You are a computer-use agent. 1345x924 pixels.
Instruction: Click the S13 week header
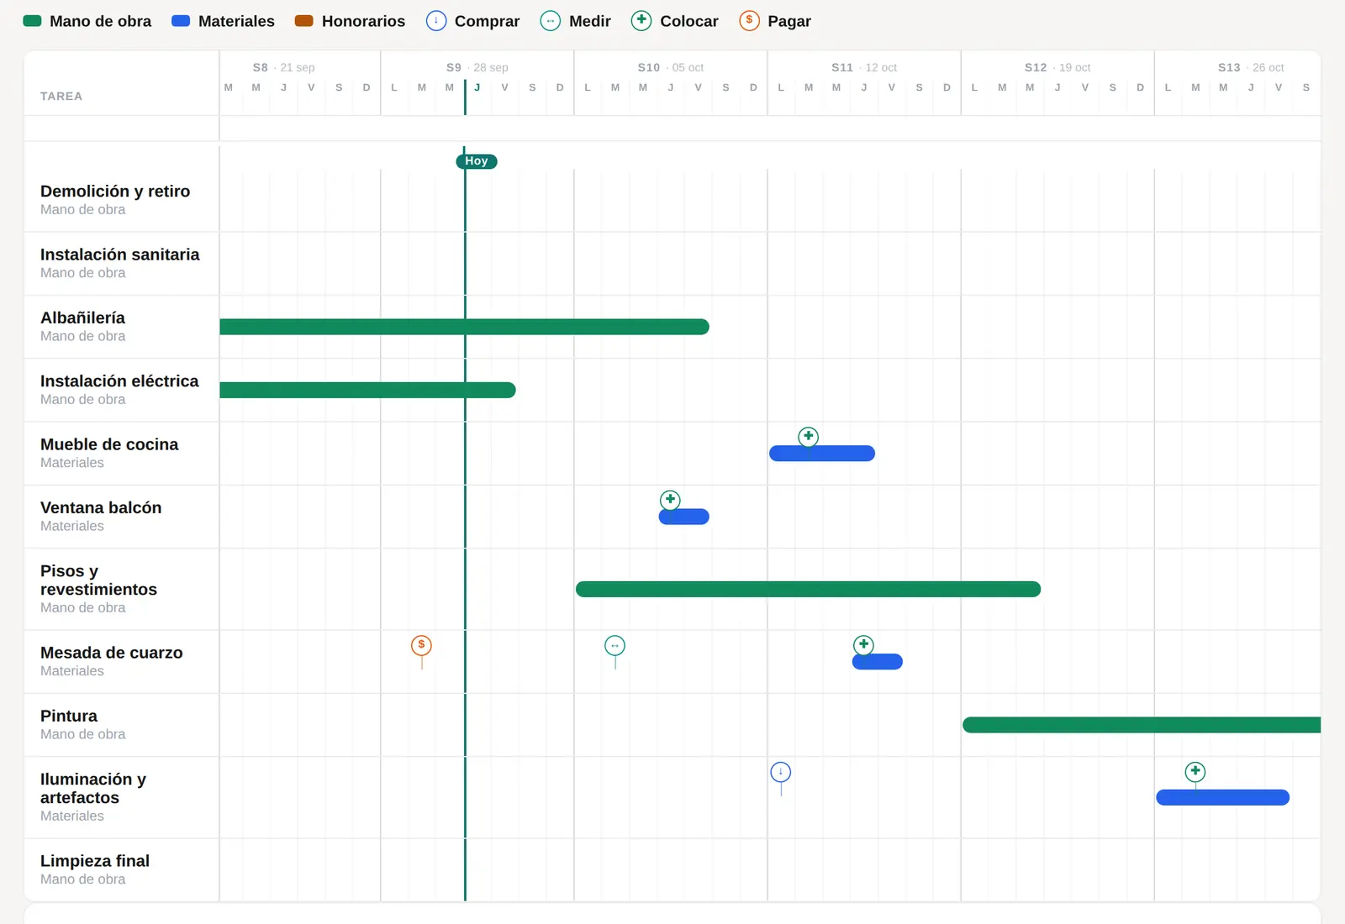pyautogui.click(x=1251, y=67)
